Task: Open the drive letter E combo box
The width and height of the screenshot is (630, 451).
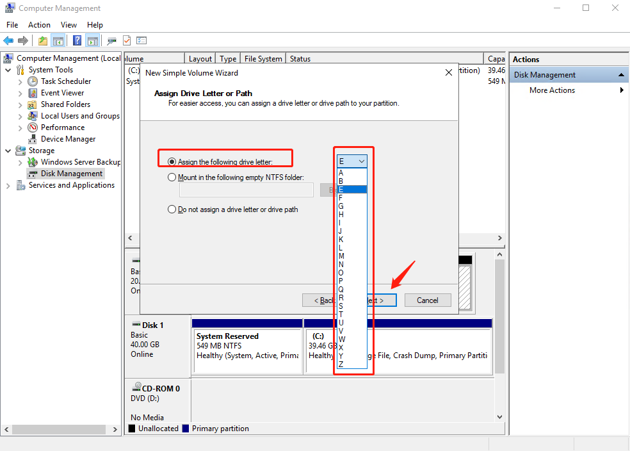Action: (x=352, y=161)
